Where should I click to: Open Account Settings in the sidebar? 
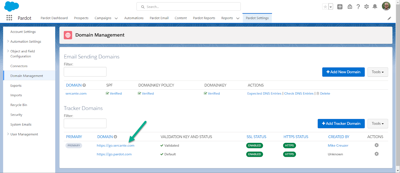click(x=23, y=32)
